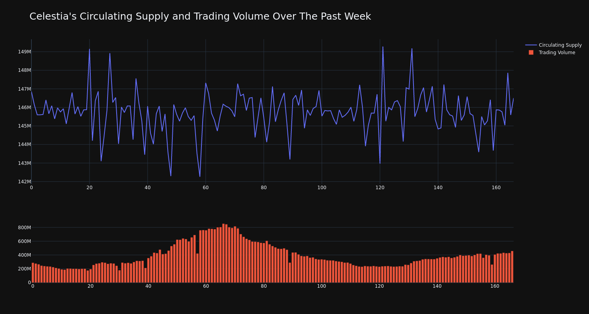Click the orange Trading Volume legend swatch

531,53
